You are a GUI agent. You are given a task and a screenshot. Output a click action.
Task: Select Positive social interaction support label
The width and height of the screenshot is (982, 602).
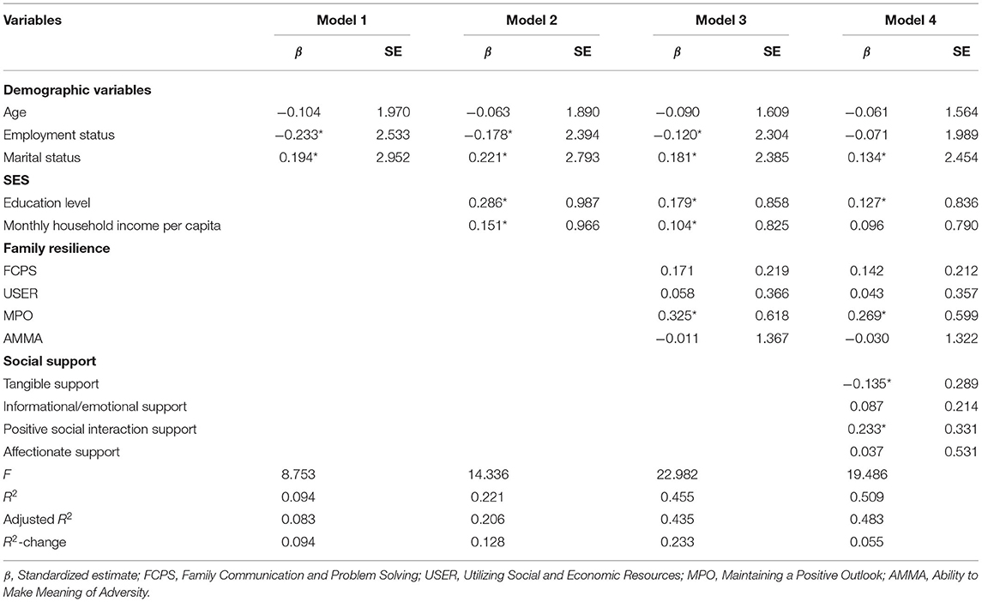click(99, 429)
